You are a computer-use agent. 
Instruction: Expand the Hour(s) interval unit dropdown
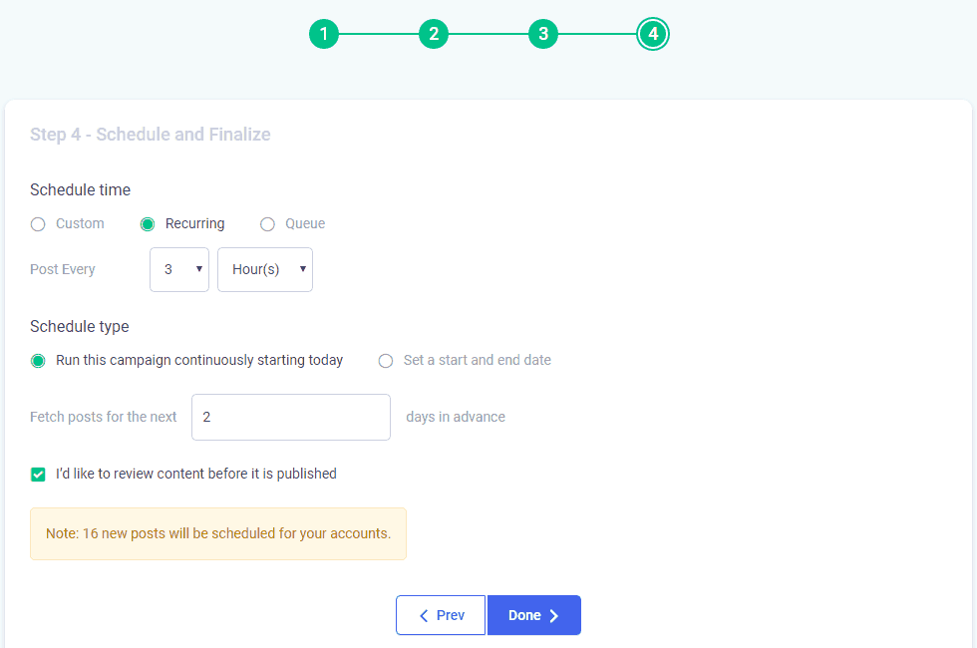265,270
